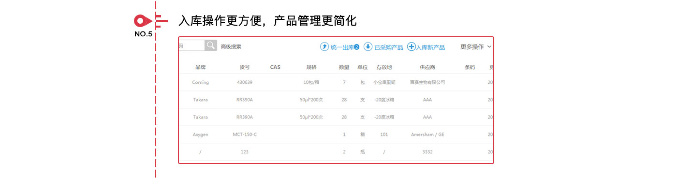Click the CAS column header
677x179 pixels.
coord(275,67)
